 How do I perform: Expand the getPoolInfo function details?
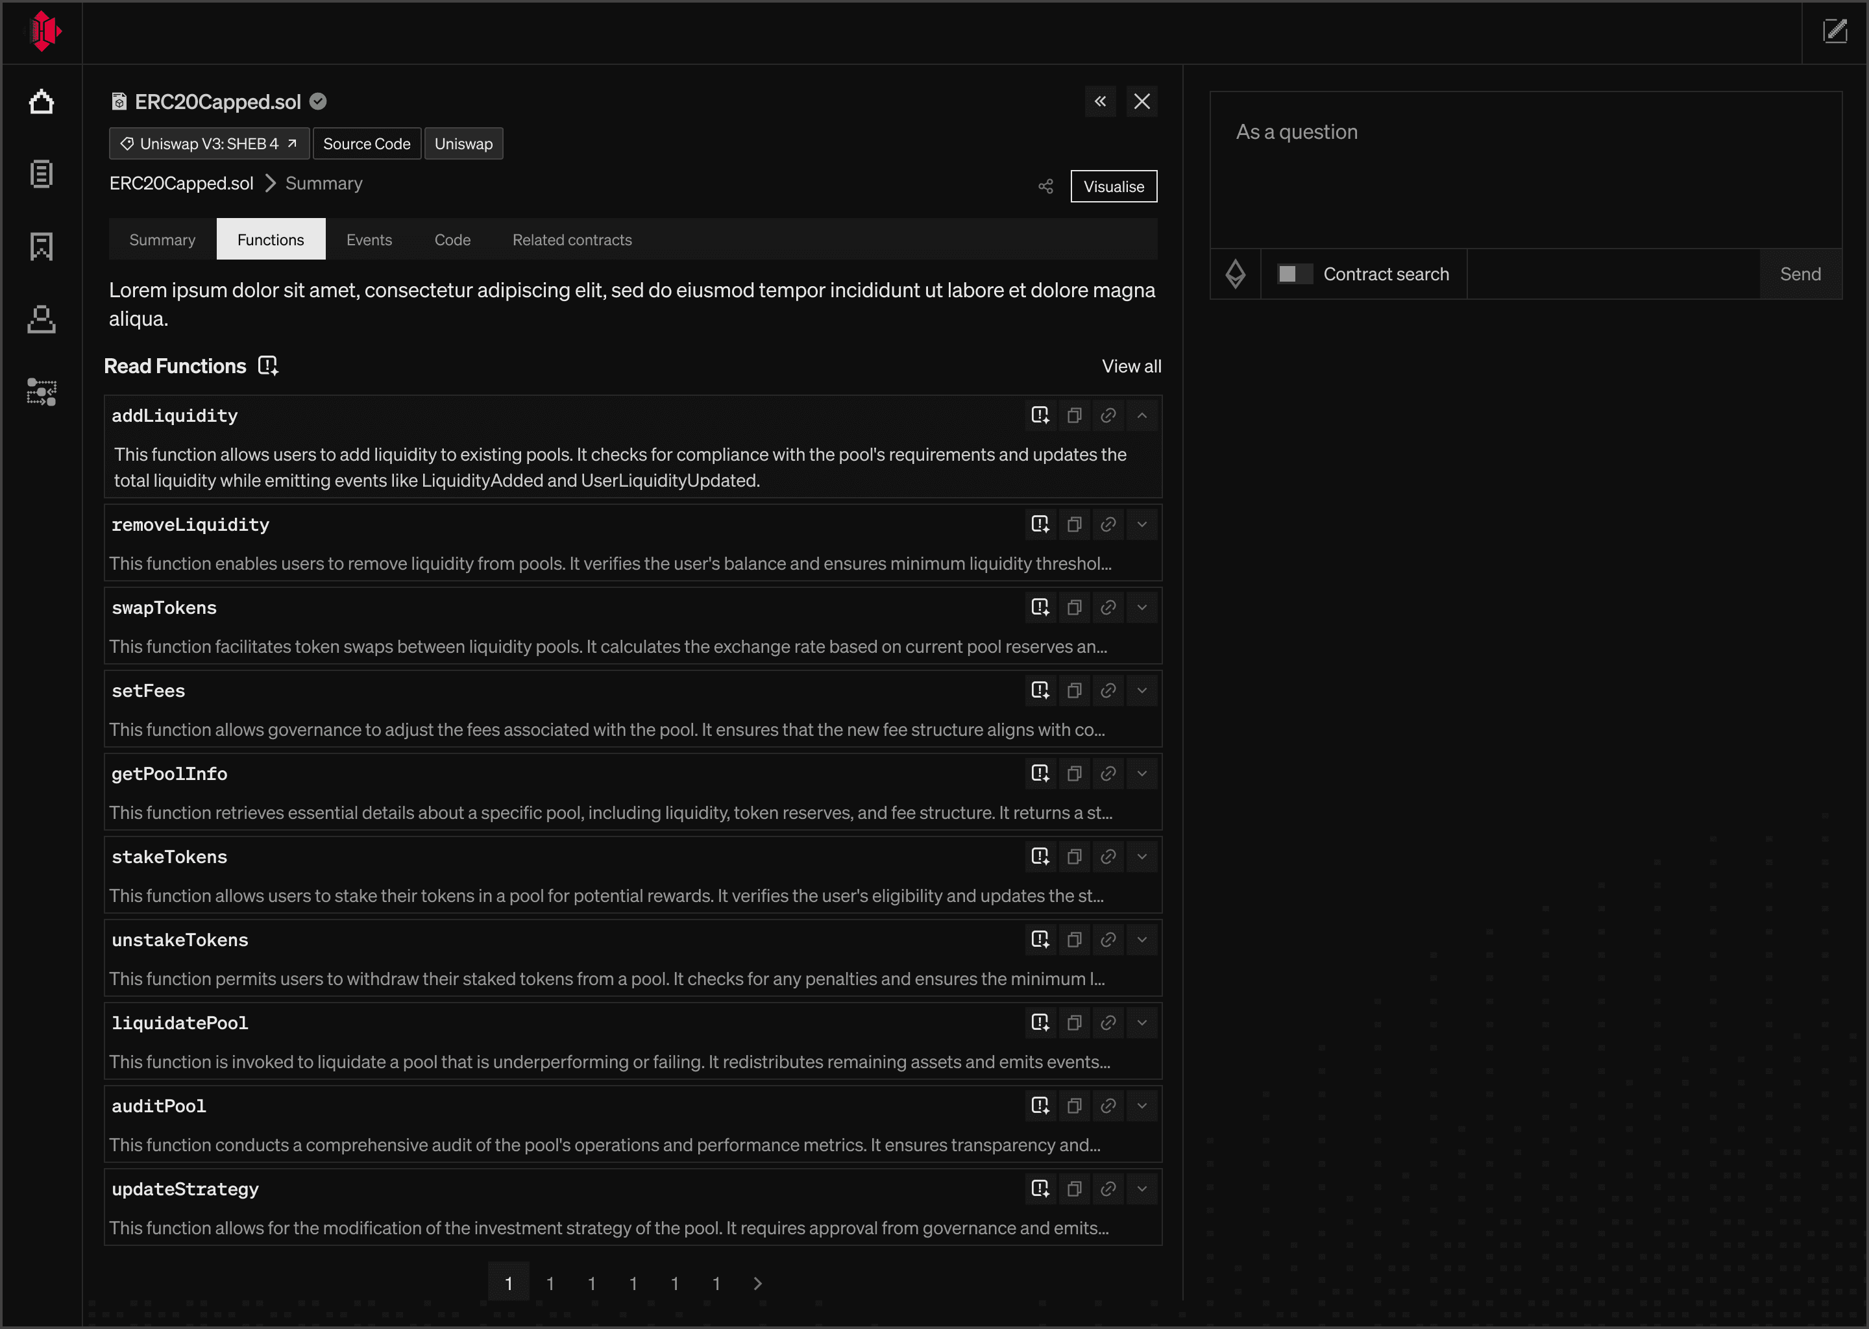pyautogui.click(x=1142, y=774)
